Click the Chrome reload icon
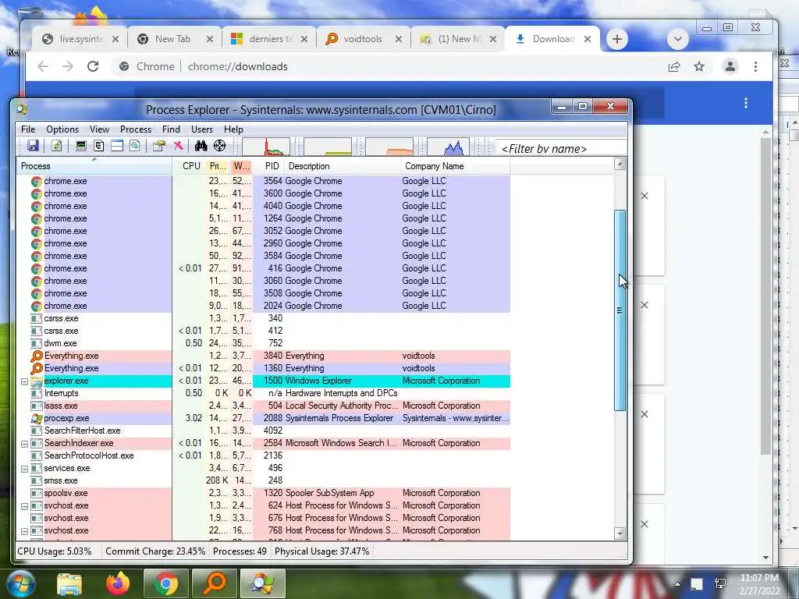 (93, 66)
